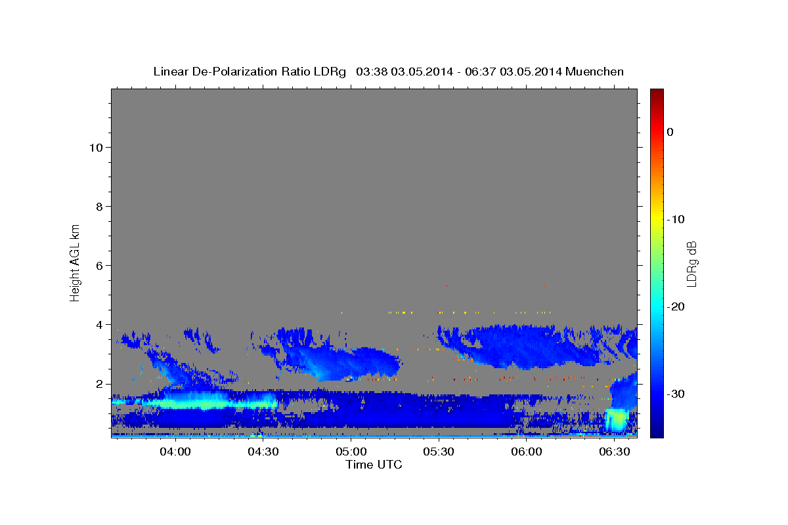This screenshot has height=525, width=788.
Task: Click the -30 dB colorbar value
Action: (676, 394)
